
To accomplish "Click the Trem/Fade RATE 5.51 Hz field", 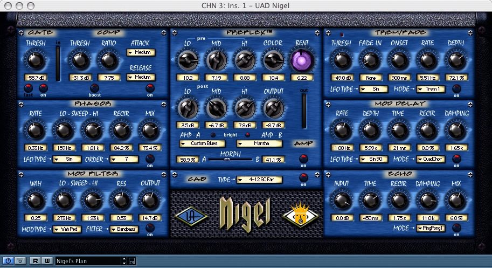I will click(x=427, y=78).
